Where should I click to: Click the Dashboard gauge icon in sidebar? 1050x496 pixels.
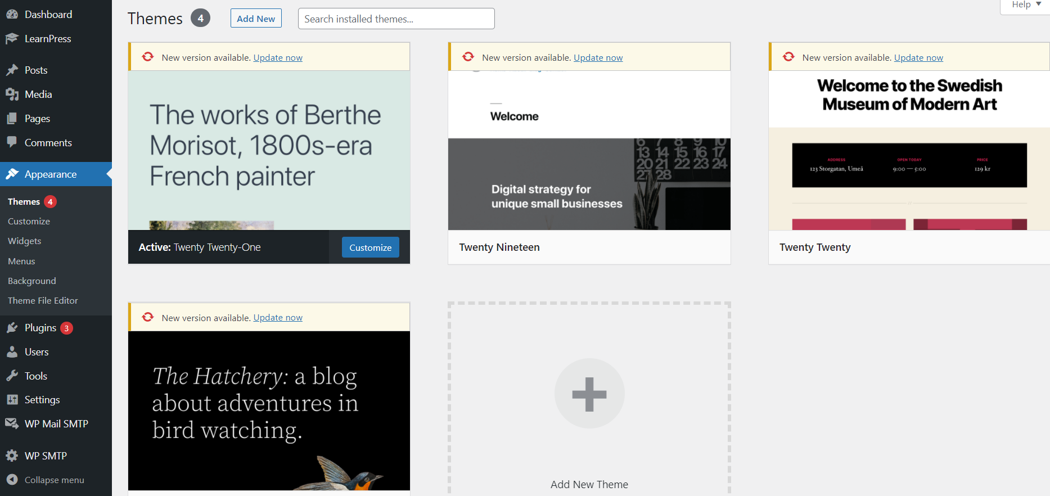tap(12, 15)
